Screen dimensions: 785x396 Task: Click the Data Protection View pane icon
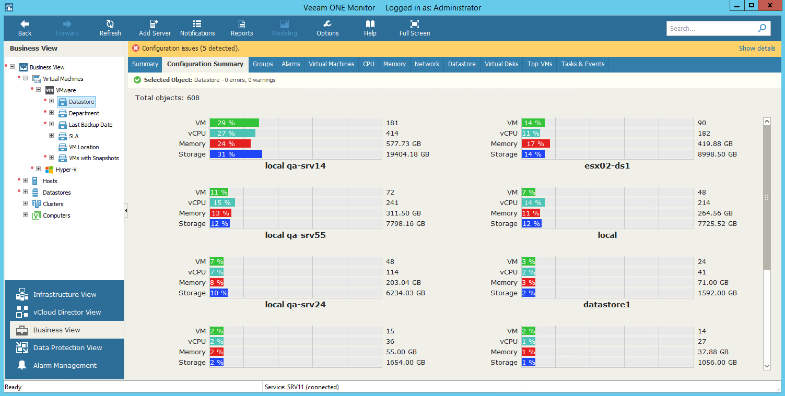tap(22, 347)
